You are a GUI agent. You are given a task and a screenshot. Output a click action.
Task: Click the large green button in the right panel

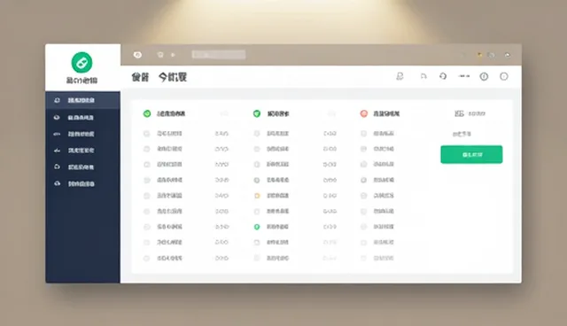pos(471,154)
